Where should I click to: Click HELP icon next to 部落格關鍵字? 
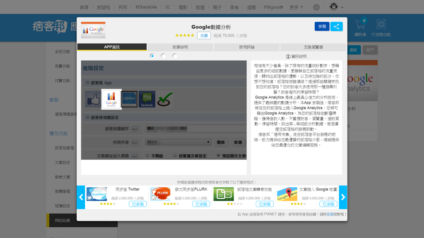coord(135,129)
